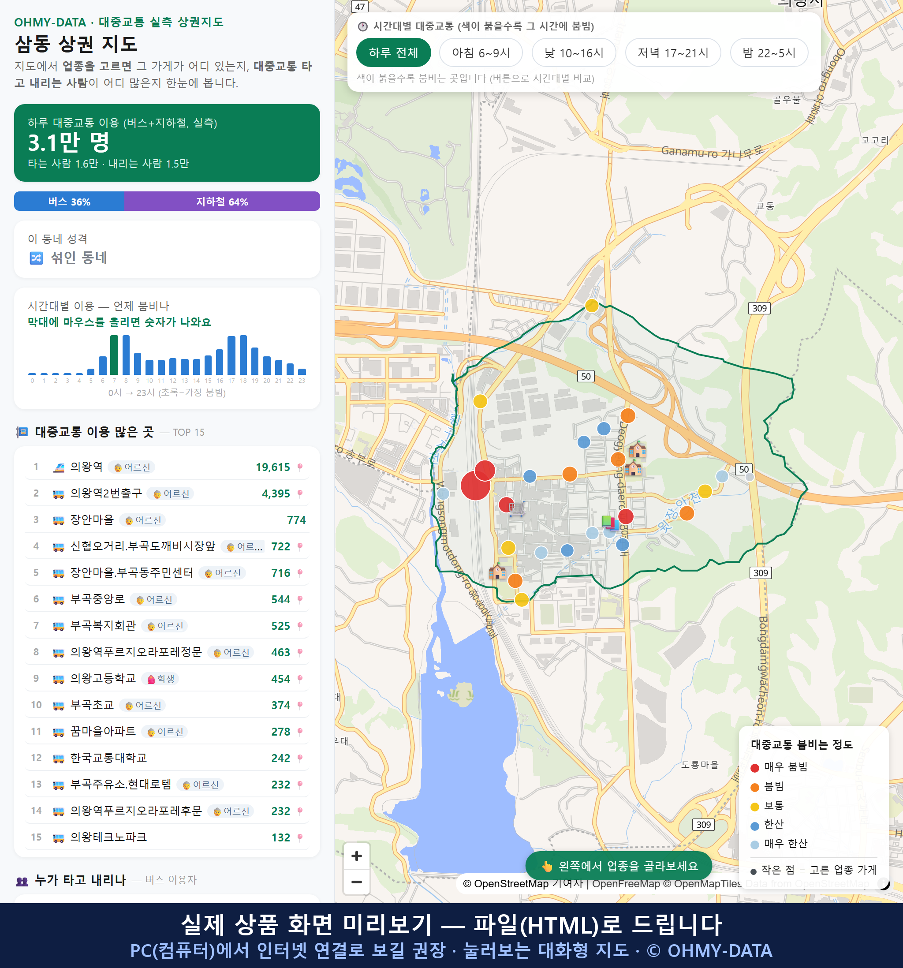The width and height of the screenshot is (903, 968).
Task: Click the 매우 한산 light-blue legend dot
Action: tap(754, 845)
